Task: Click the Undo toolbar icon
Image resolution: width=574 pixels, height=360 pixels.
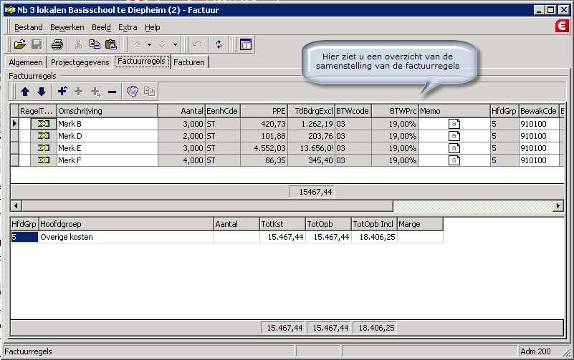Action: click(197, 44)
